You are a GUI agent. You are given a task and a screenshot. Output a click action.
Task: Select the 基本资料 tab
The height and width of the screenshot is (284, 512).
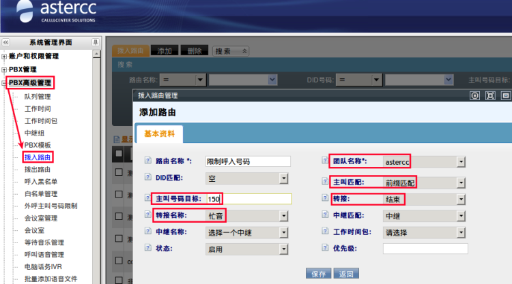point(159,134)
